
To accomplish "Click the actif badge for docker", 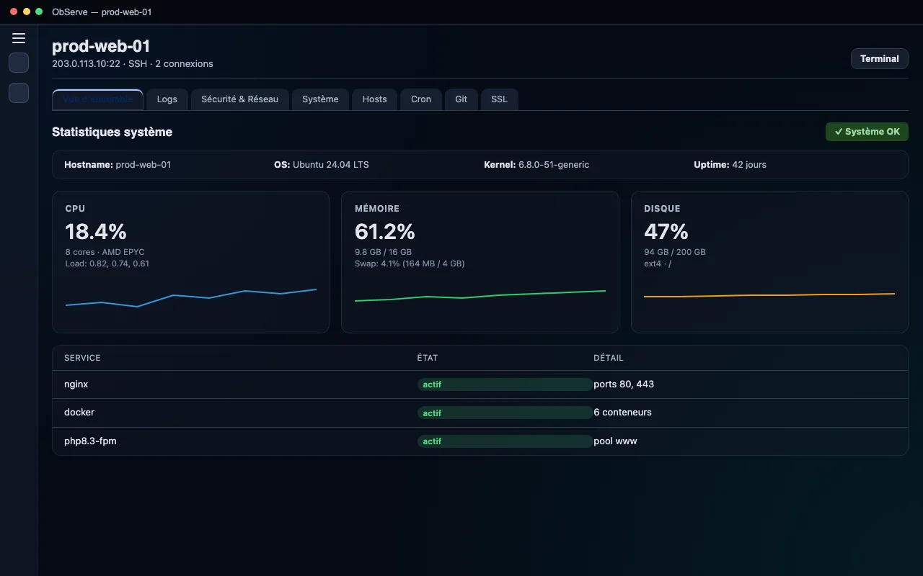I will (x=505, y=413).
